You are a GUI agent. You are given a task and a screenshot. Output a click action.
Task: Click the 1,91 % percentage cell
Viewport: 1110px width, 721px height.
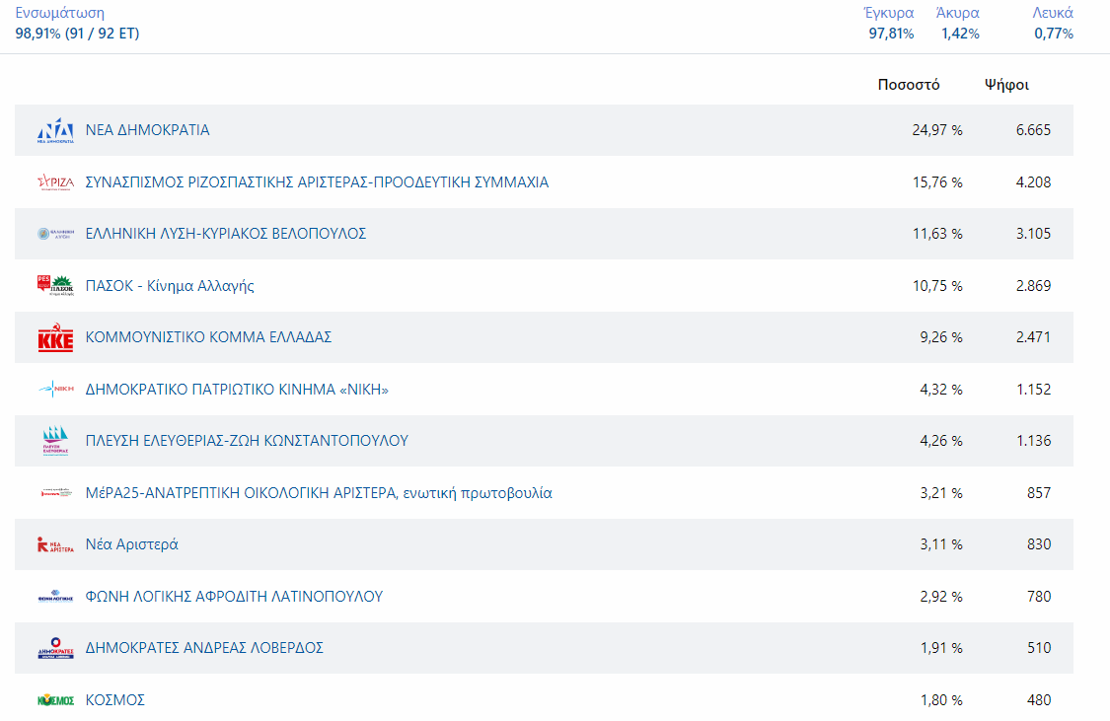(x=941, y=648)
